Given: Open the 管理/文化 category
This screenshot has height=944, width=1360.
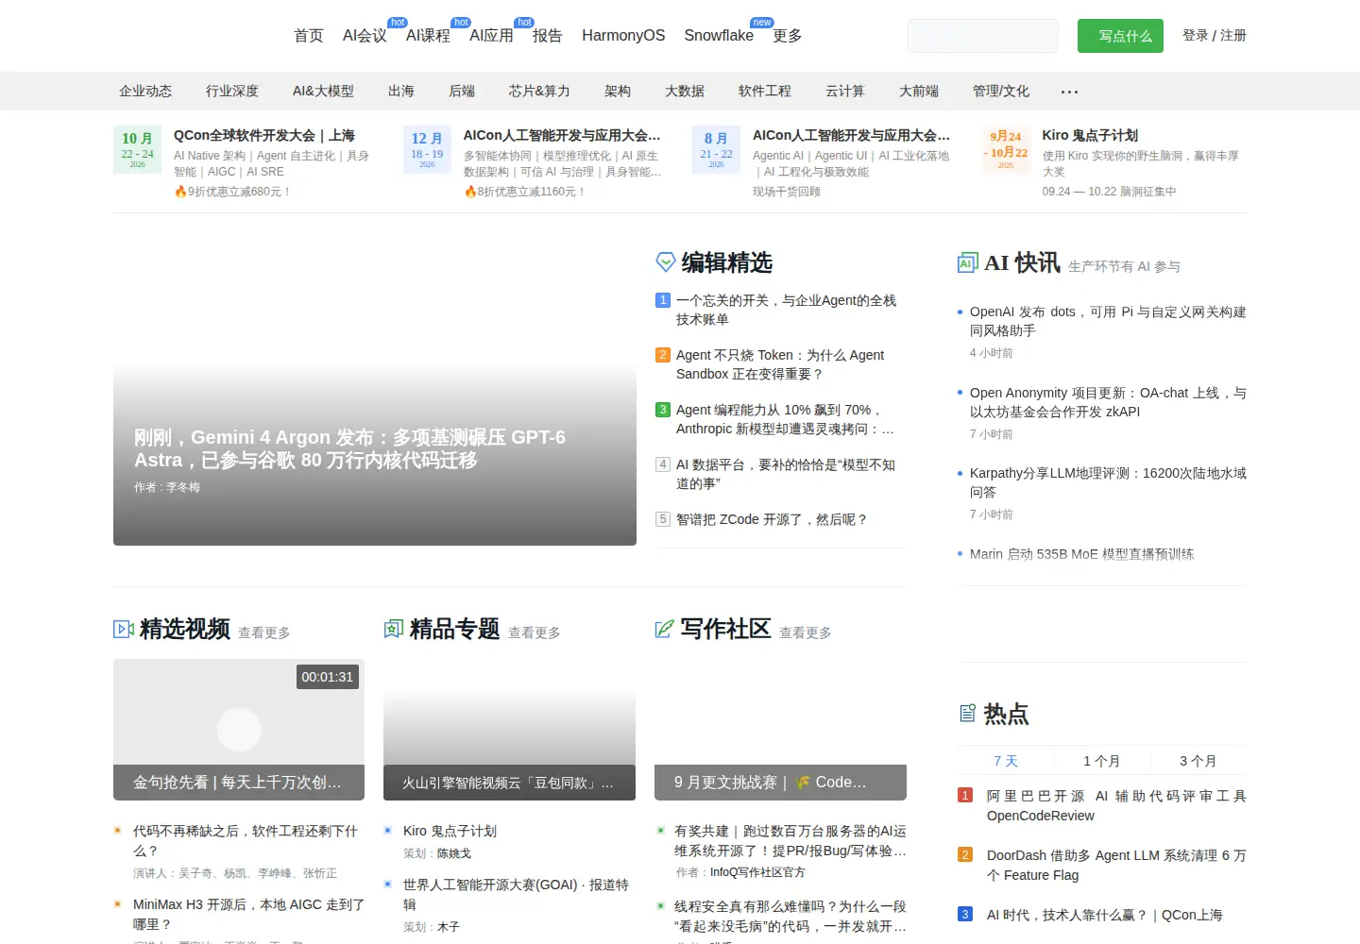Looking at the screenshot, I should tap(1001, 92).
